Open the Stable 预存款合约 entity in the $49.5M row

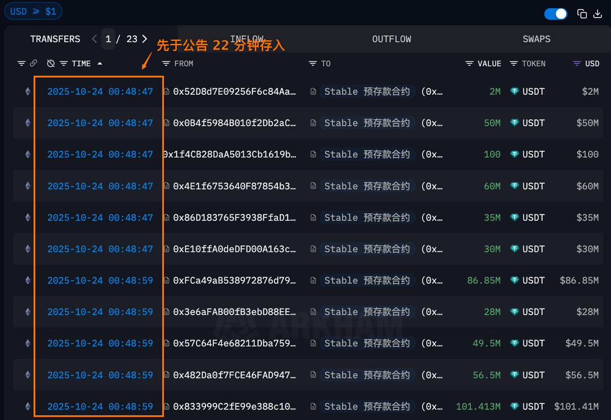pyautogui.click(x=367, y=344)
